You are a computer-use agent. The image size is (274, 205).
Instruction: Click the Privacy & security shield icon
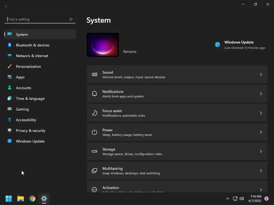pyautogui.click(x=10, y=130)
